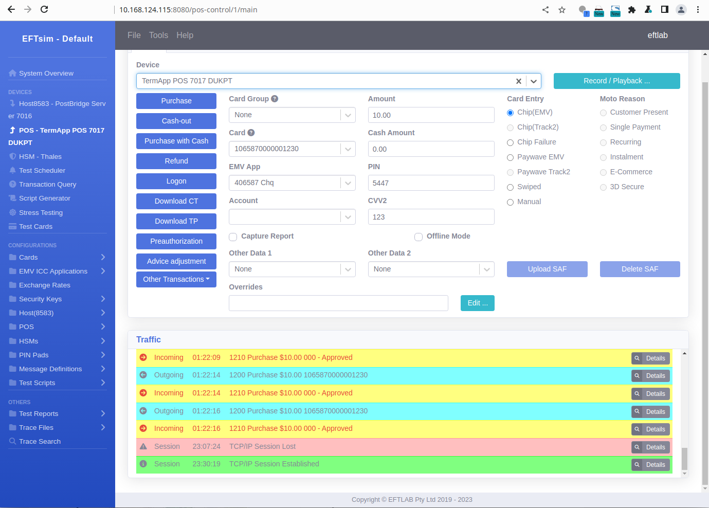
Task: Open the File menu
Action: pyautogui.click(x=134, y=35)
